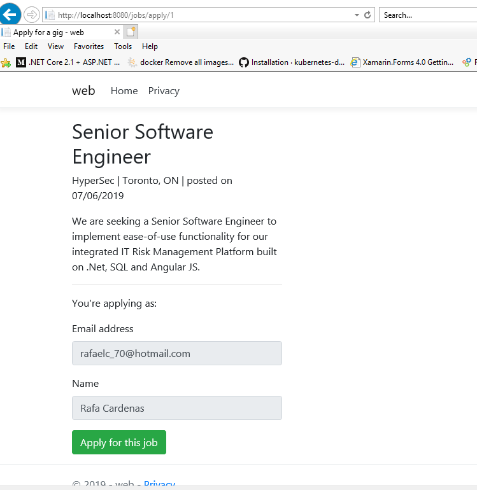Screen dimensions: 477x490
Task: Click the "You're applying as:" text
Action: coord(115,303)
